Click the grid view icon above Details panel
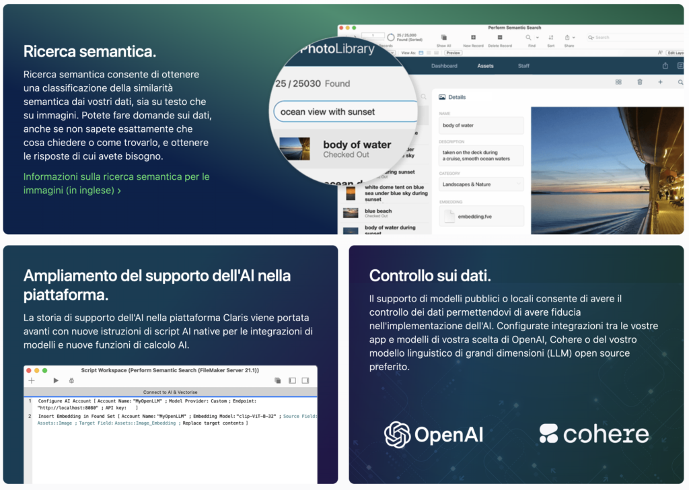Viewport: 689px width, 490px height. click(x=618, y=82)
